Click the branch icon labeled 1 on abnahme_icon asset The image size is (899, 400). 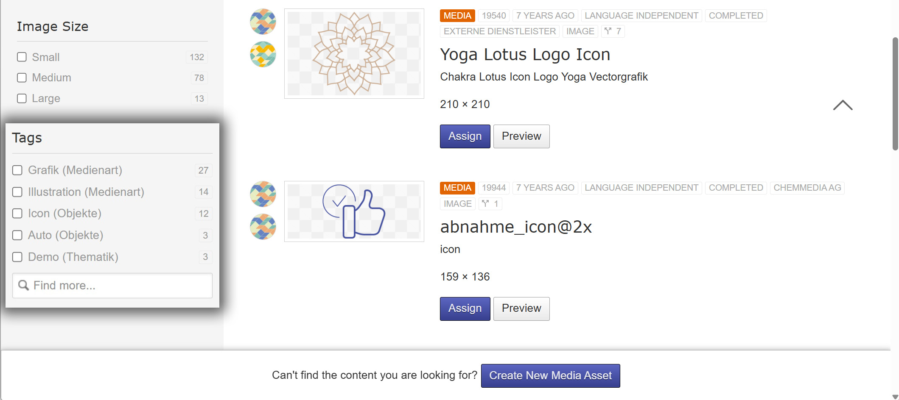tap(490, 204)
